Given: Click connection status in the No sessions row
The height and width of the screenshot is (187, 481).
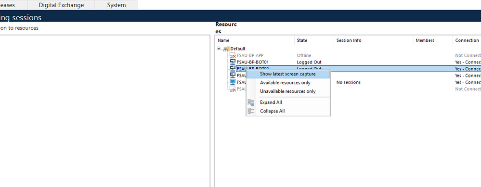Looking at the screenshot, I should pos(468,82).
